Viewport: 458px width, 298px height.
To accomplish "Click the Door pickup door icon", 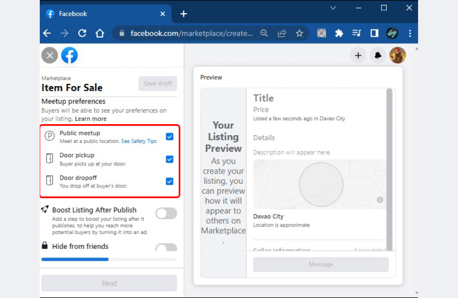I will point(49,159).
